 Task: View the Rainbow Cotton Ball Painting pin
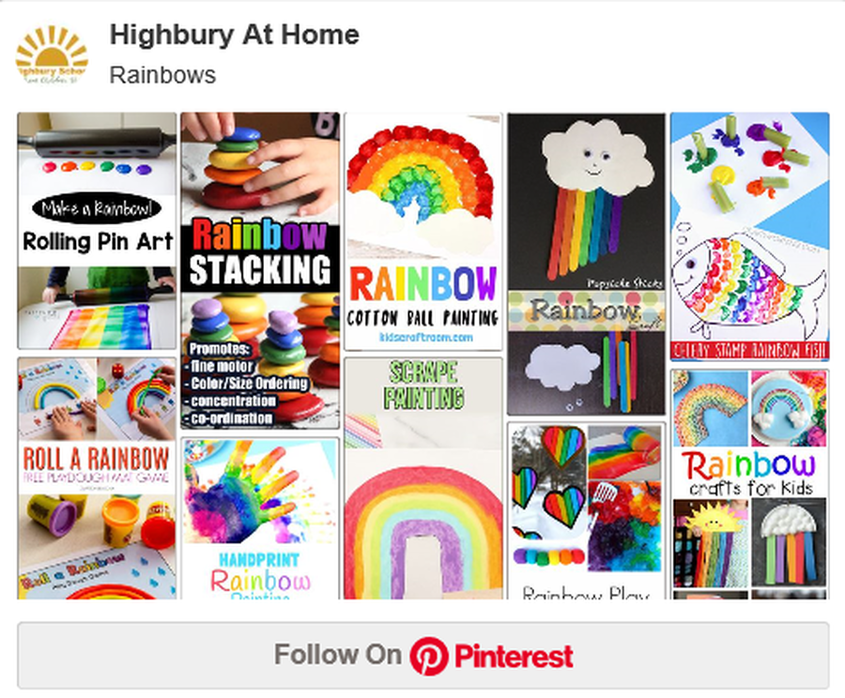(x=423, y=232)
